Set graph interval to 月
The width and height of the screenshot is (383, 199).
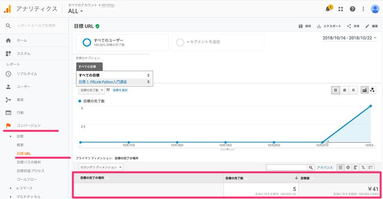pyautogui.click(x=353, y=90)
